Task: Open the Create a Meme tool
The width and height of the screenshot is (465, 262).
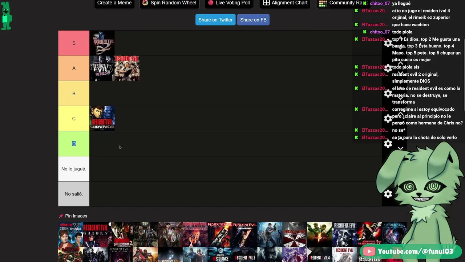Action: [x=114, y=3]
